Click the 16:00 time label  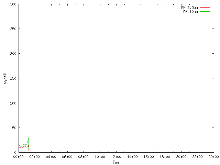[148, 157]
